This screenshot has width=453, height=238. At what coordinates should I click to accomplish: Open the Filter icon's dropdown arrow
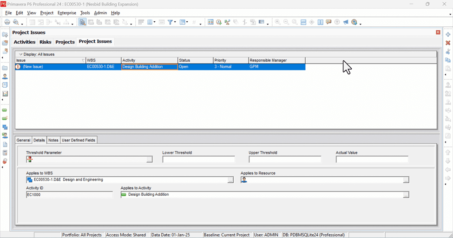pyautogui.click(x=175, y=22)
